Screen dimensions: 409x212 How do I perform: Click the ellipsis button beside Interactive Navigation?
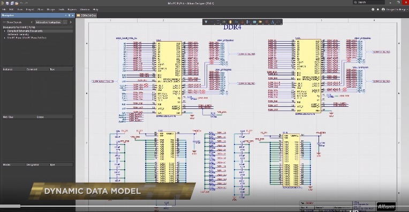coord(65,22)
